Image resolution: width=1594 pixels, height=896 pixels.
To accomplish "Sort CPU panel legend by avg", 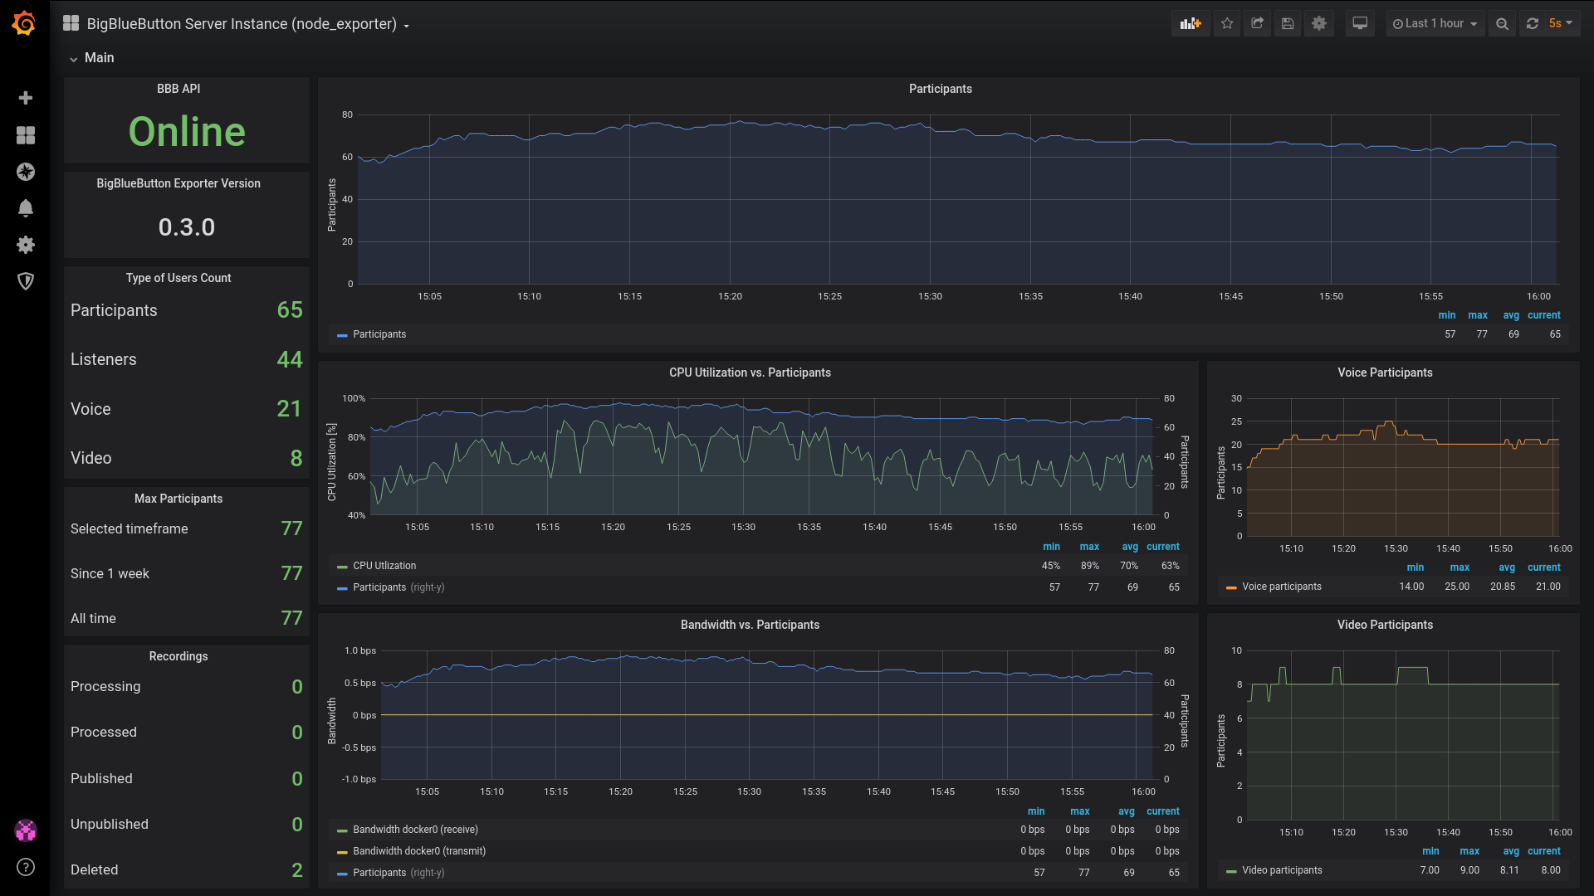I will [1130, 547].
